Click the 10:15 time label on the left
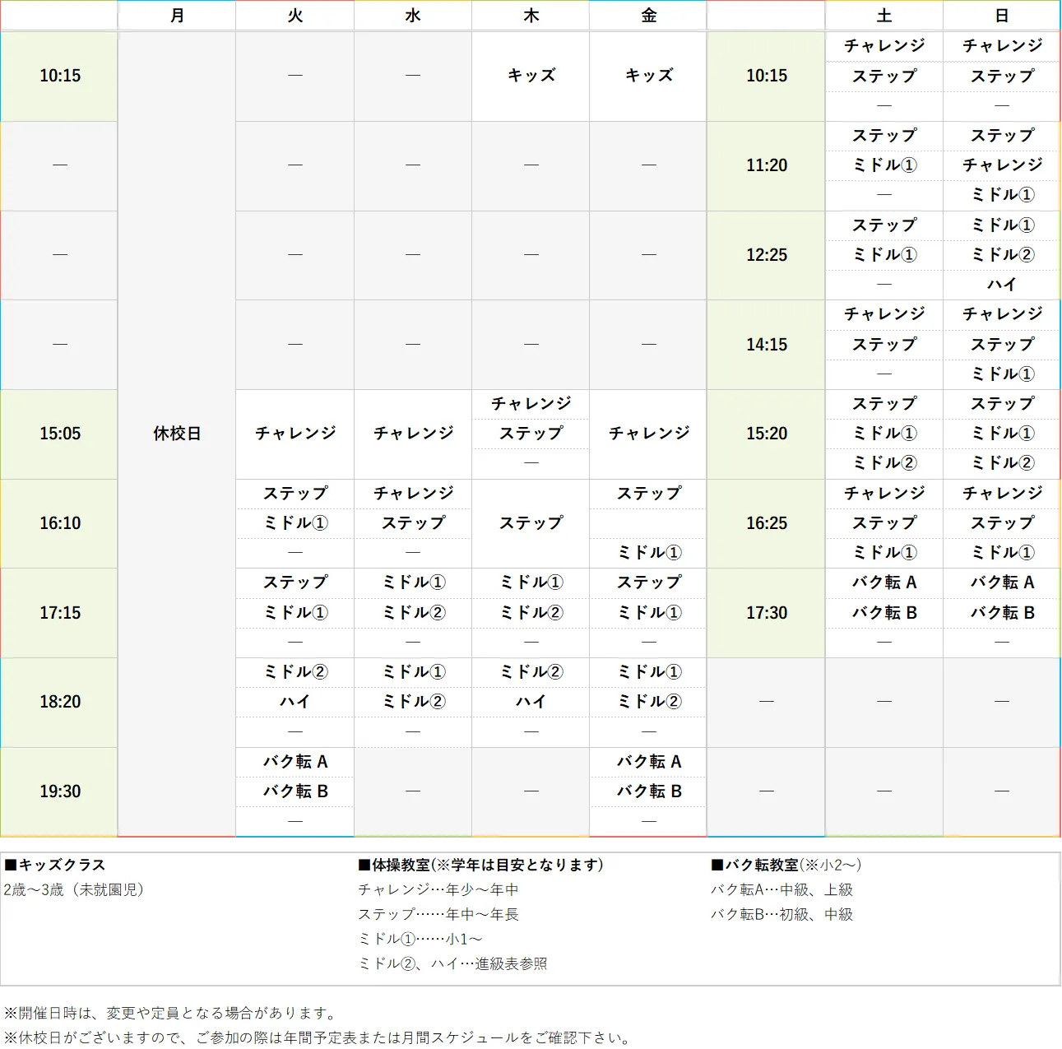 [x=58, y=76]
